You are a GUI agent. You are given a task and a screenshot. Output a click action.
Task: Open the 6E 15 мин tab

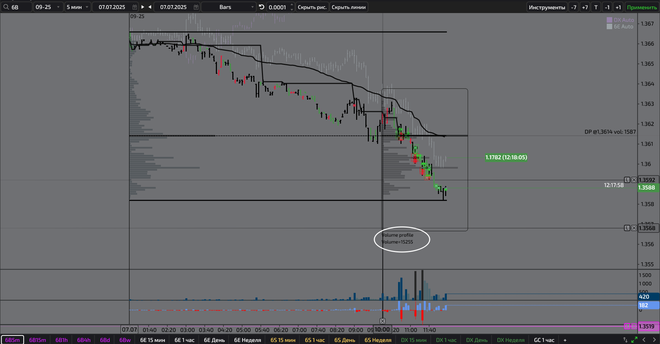pos(153,340)
